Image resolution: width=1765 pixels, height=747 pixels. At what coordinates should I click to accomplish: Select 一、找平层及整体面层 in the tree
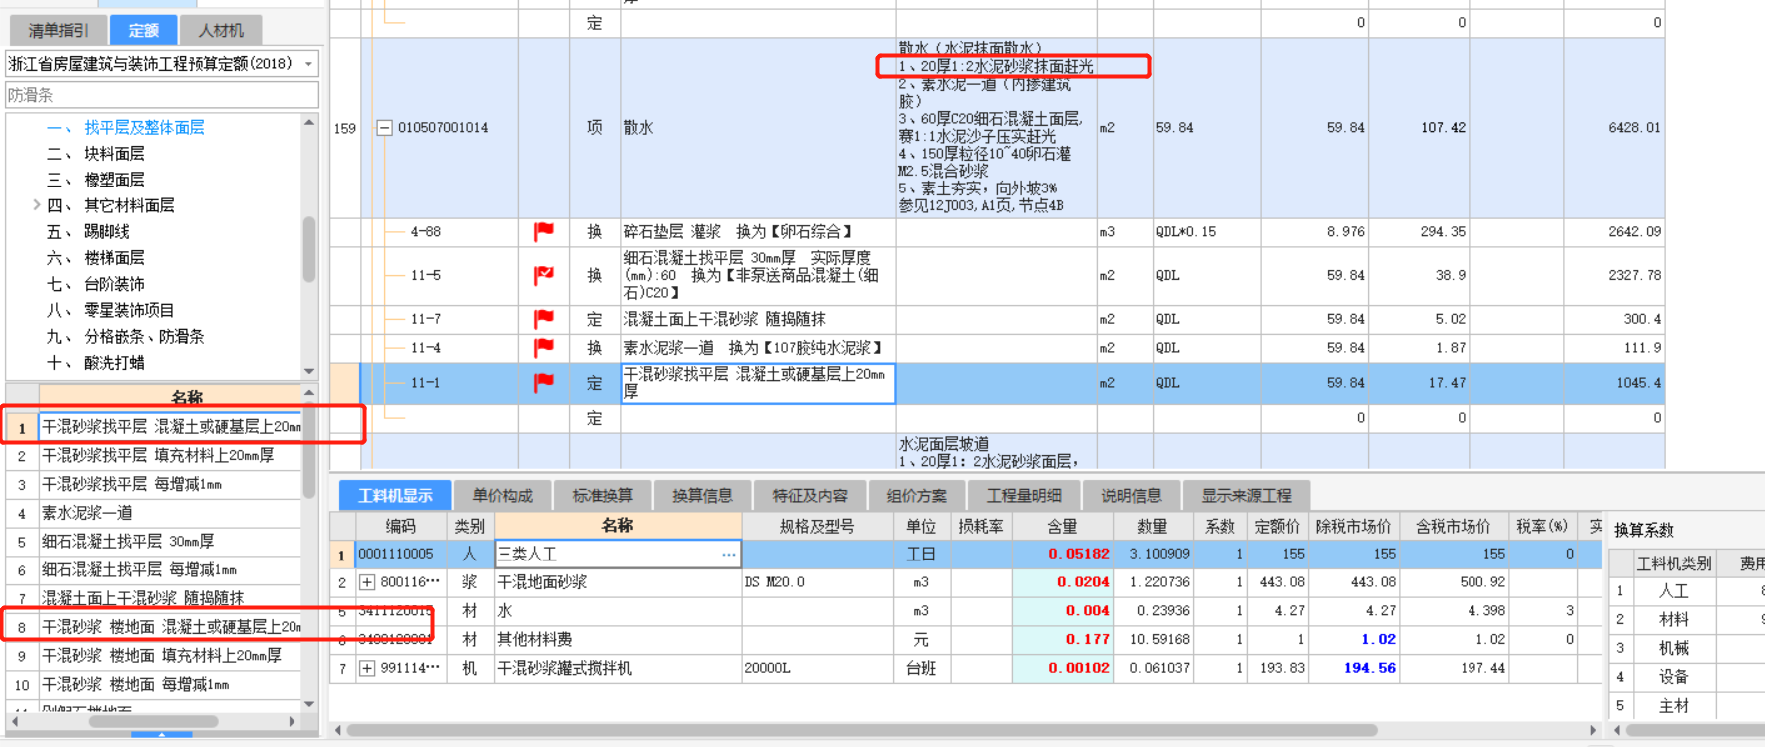coord(126,128)
